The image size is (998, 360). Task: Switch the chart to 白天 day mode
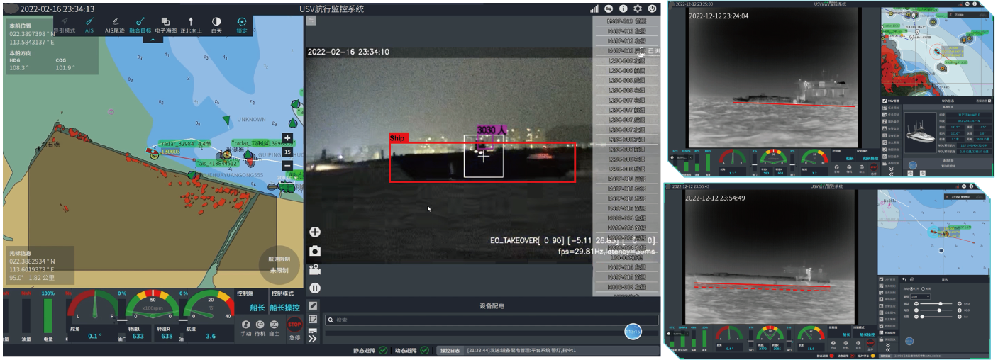tap(216, 25)
